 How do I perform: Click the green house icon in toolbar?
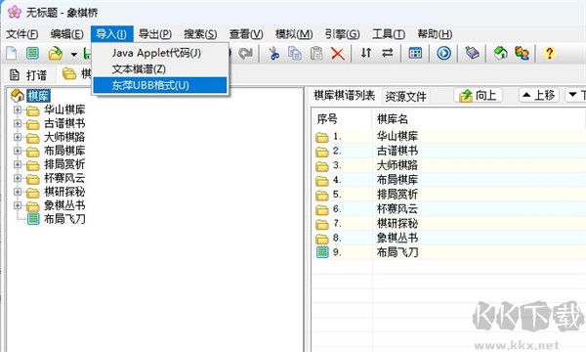[501, 53]
